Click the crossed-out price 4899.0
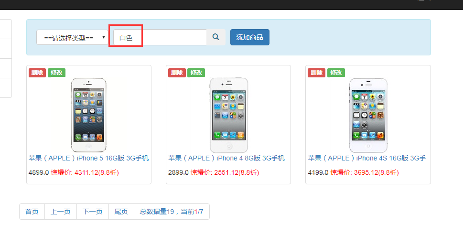Screen dimensions: 463x234 (39, 172)
